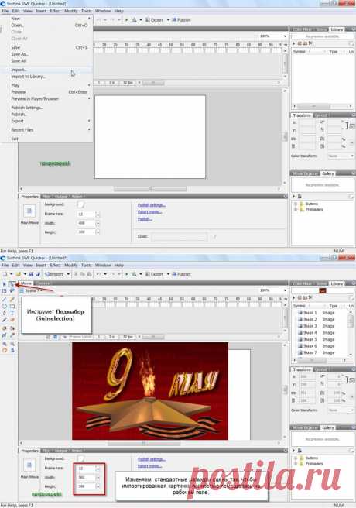This screenshot has width=356, height=508.
Task: Click the Save All toolbar icon
Action: (x=38, y=274)
